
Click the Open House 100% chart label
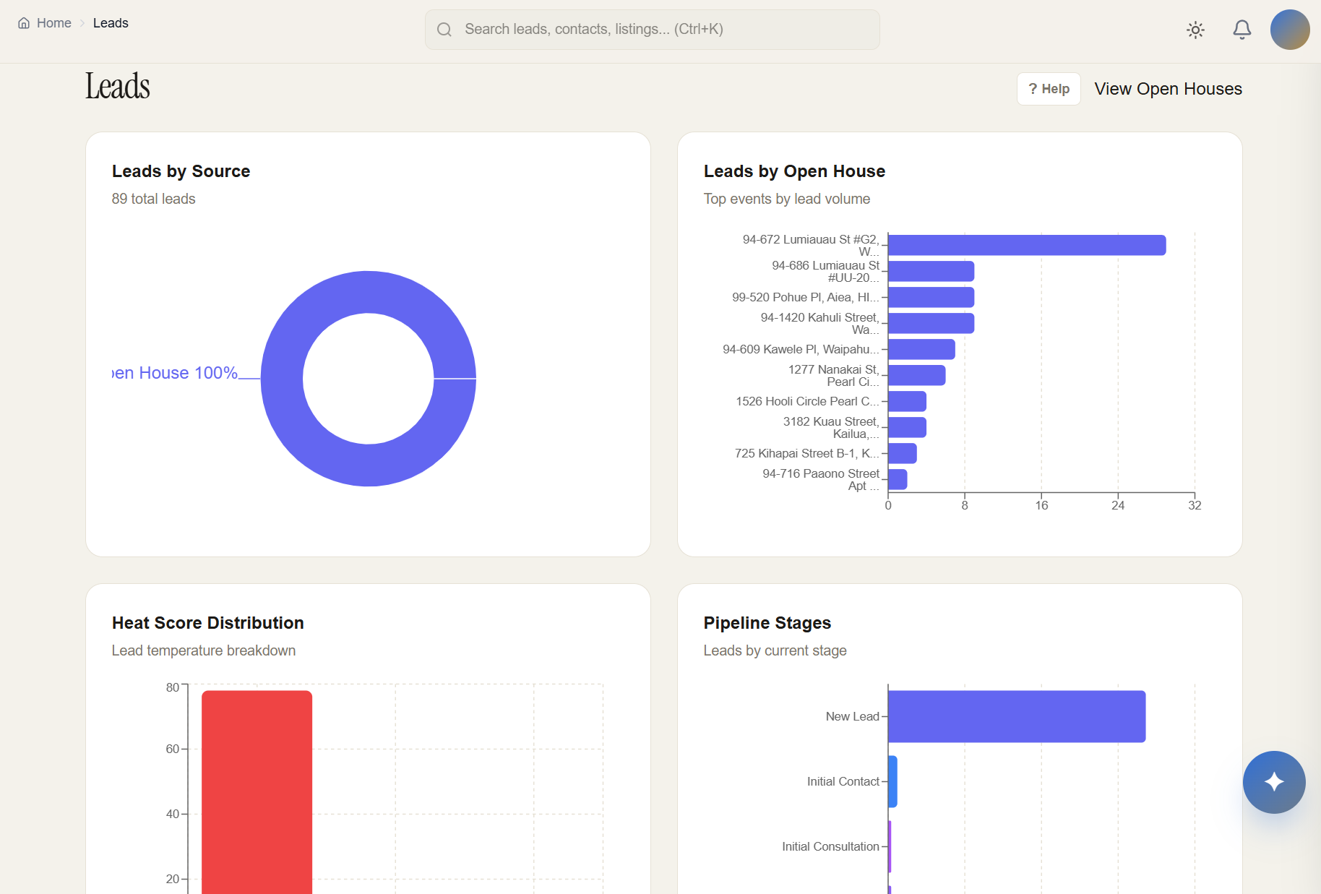point(175,373)
